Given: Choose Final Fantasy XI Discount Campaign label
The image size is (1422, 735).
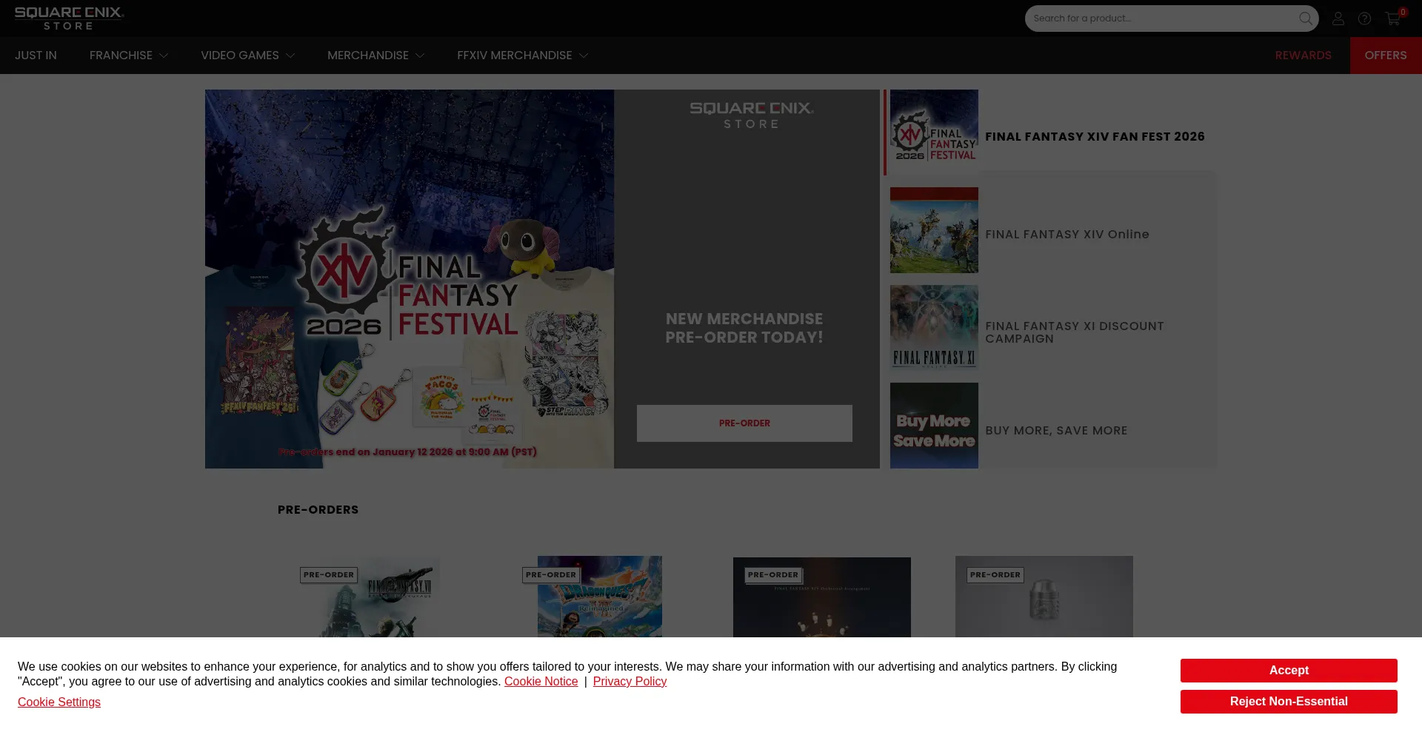Looking at the screenshot, I should [x=1075, y=332].
